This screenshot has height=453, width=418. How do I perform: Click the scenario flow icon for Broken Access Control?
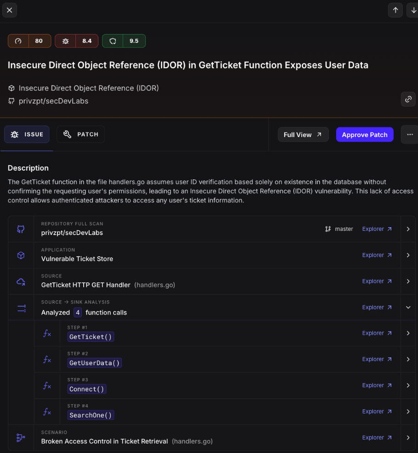click(x=21, y=438)
